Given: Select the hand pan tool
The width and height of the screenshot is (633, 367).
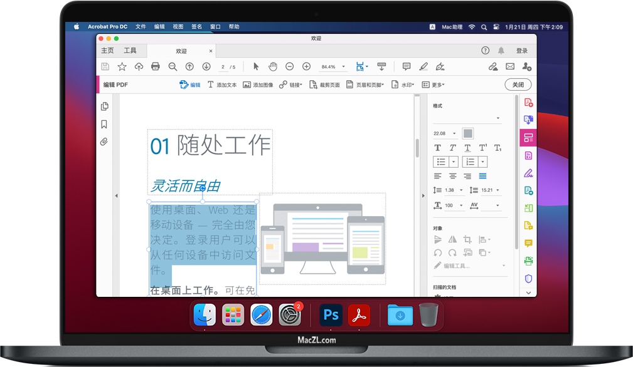Looking at the screenshot, I should coord(273,66).
